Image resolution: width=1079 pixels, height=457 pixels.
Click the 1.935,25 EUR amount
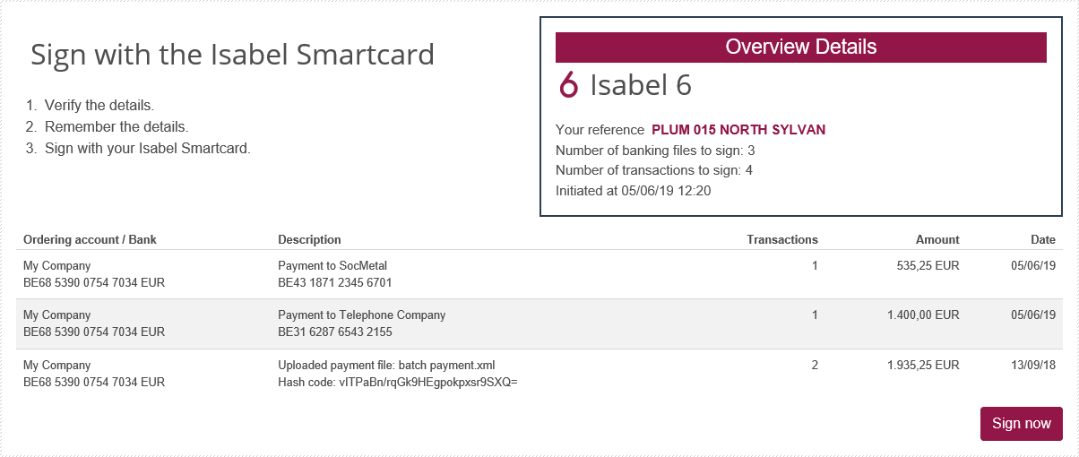pyautogui.click(x=923, y=366)
